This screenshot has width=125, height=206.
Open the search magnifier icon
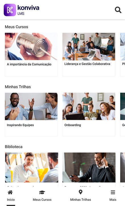tap(118, 10)
